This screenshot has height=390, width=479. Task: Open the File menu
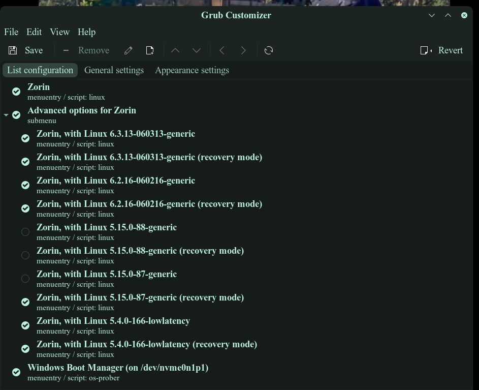[11, 32]
